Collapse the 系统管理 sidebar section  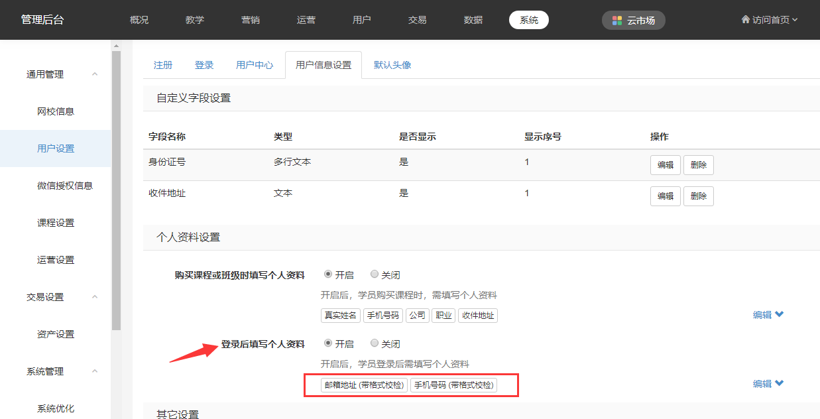click(x=95, y=371)
